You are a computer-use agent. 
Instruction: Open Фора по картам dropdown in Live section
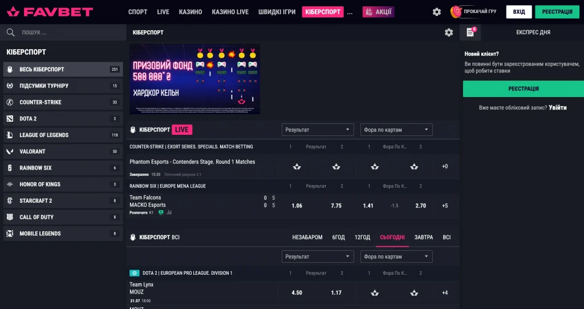click(x=396, y=130)
